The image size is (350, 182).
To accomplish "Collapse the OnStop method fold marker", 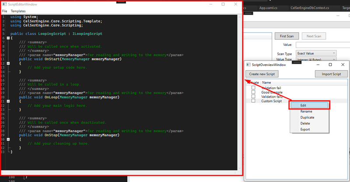I will pos(8,140).
